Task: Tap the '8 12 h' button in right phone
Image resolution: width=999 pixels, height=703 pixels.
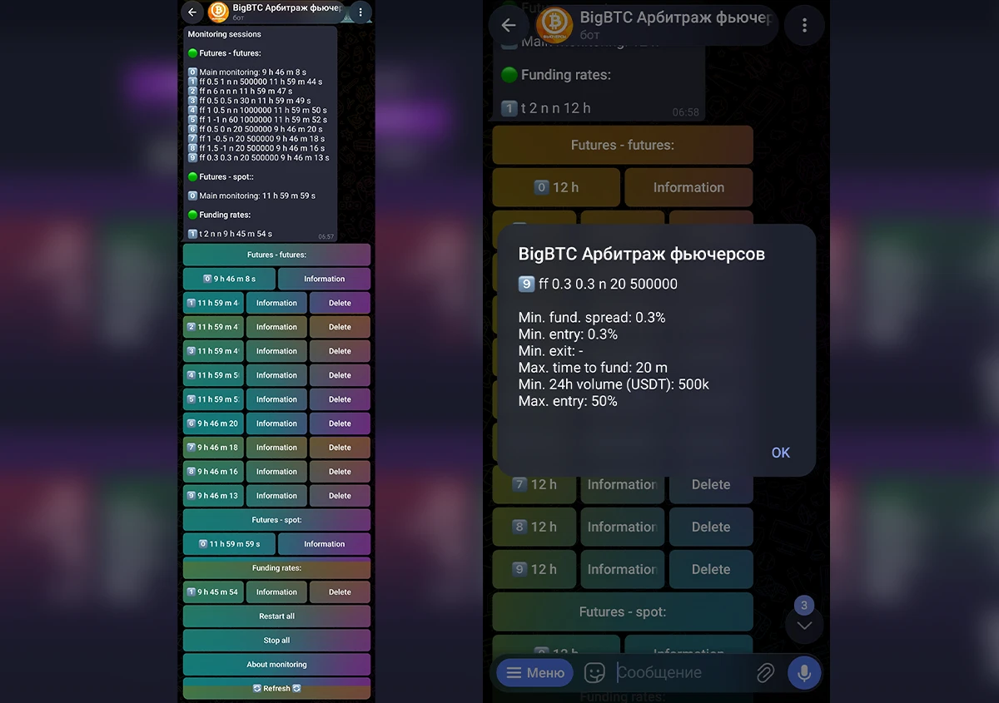Action: coord(534,527)
